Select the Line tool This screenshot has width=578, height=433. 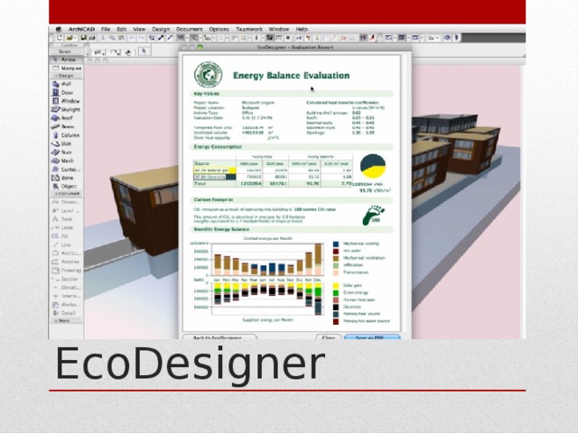click(x=66, y=244)
